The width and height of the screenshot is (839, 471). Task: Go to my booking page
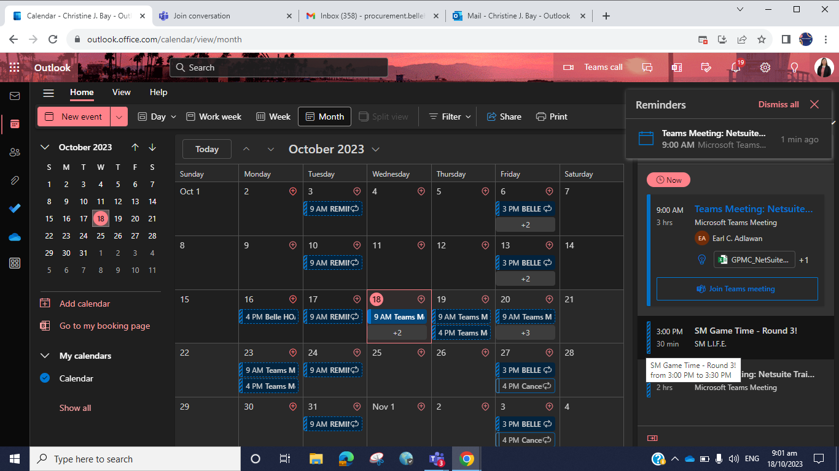(104, 326)
